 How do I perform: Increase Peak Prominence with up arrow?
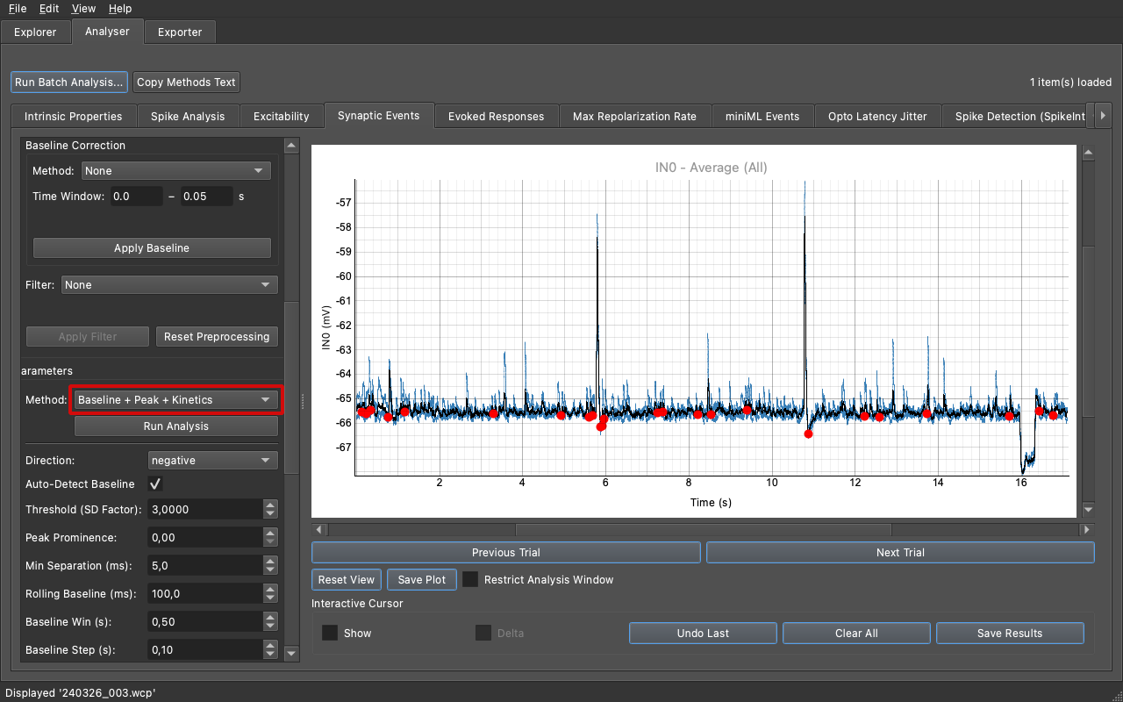(x=271, y=533)
